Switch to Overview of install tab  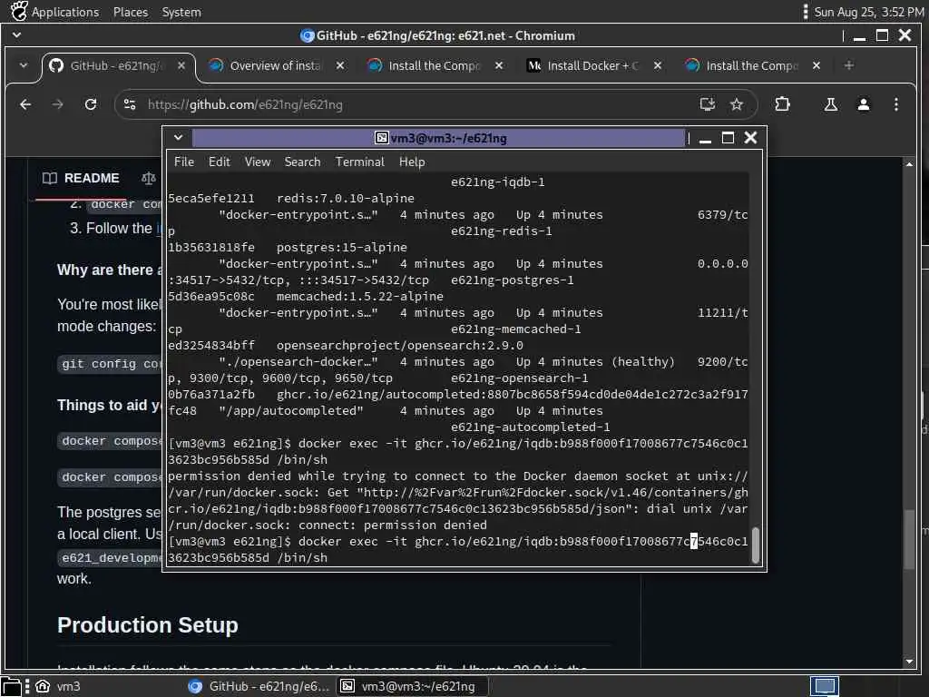(274, 65)
